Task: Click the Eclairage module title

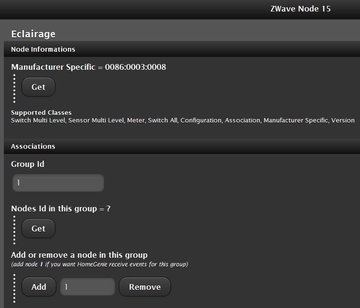Action: (33, 34)
